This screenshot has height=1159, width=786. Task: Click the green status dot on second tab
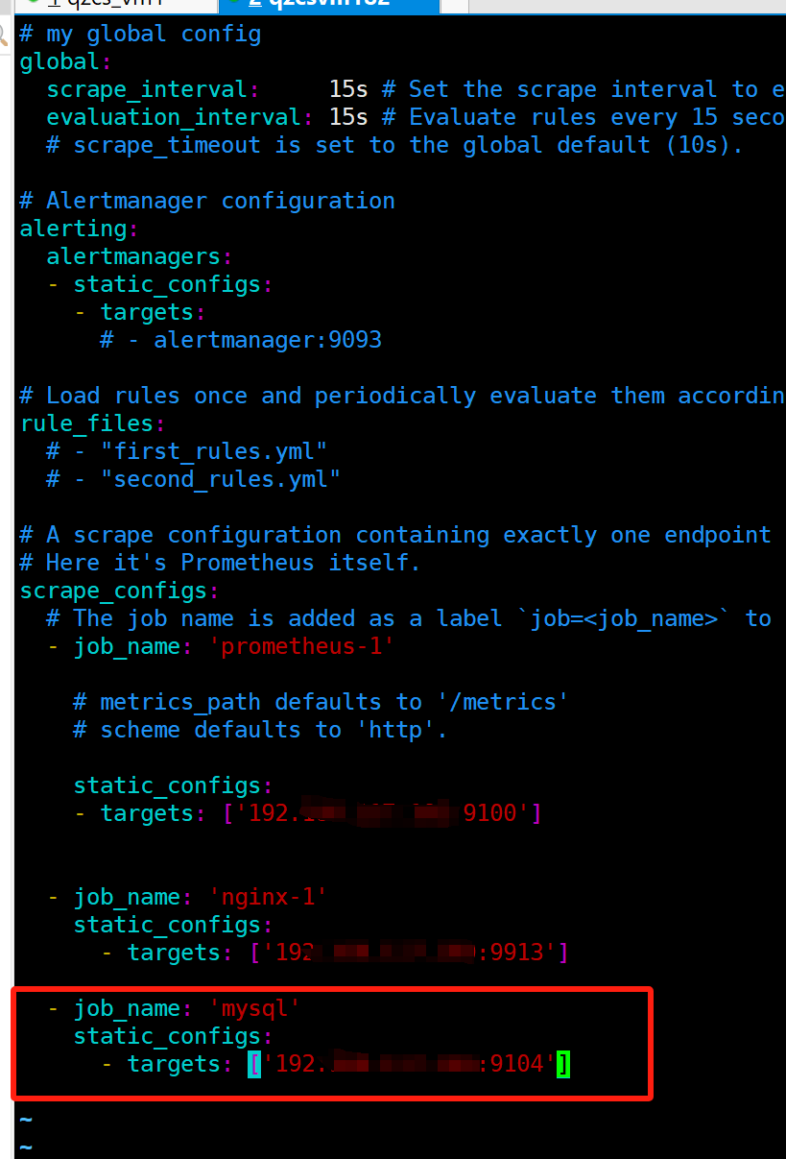(232, 3)
